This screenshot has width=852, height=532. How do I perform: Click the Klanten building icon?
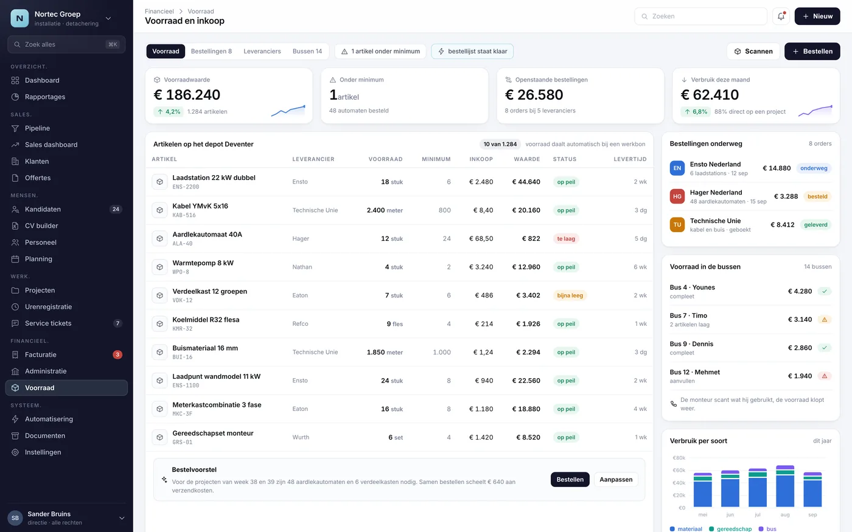tap(15, 161)
